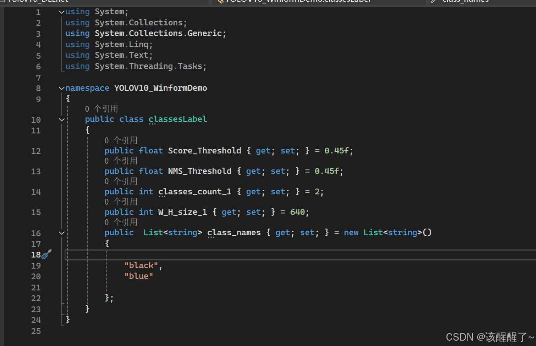Click the YOLOV10_WinformDemo namespace name
The width and height of the screenshot is (536, 346).
(x=160, y=88)
